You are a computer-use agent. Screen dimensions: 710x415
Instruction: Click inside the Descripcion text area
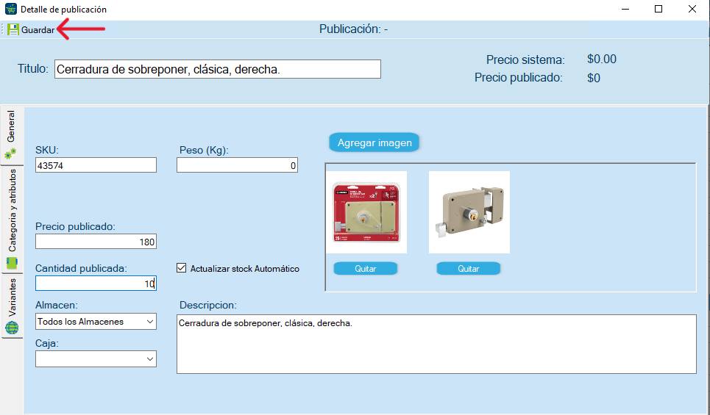coord(436,344)
